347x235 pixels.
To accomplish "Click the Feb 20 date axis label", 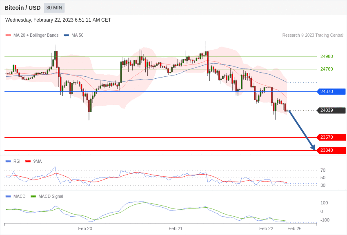I will [85, 228].
